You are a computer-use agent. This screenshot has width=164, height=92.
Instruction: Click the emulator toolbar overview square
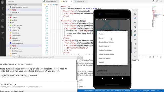(x=135, y=52)
